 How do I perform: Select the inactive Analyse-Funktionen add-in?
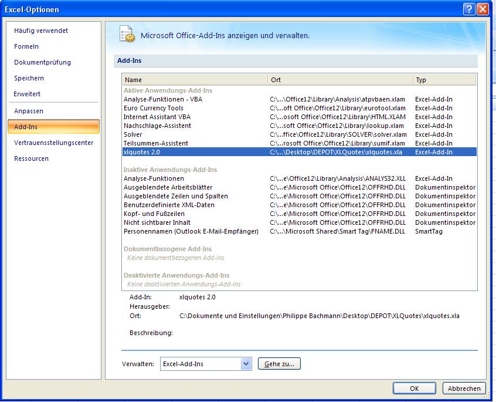(x=154, y=178)
